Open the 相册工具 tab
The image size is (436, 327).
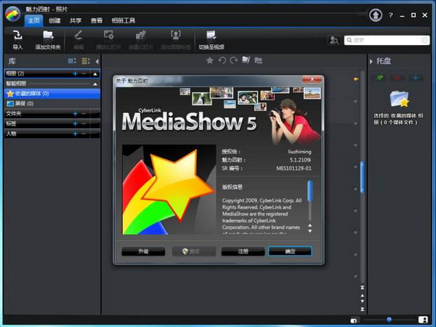(124, 20)
